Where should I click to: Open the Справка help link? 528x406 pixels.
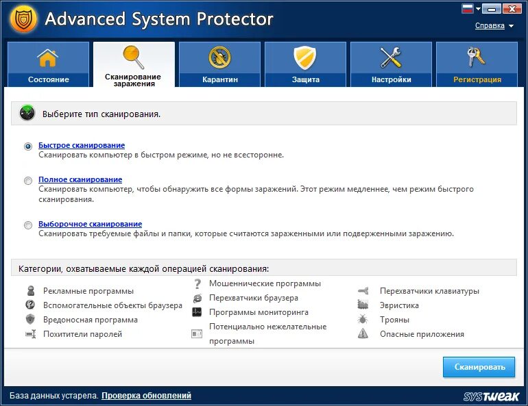tap(490, 25)
